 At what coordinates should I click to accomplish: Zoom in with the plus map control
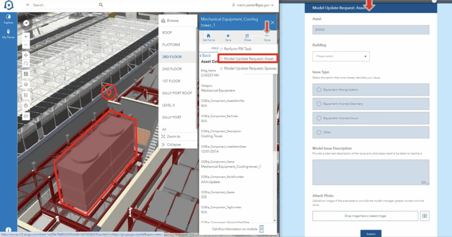tap(26, 37)
